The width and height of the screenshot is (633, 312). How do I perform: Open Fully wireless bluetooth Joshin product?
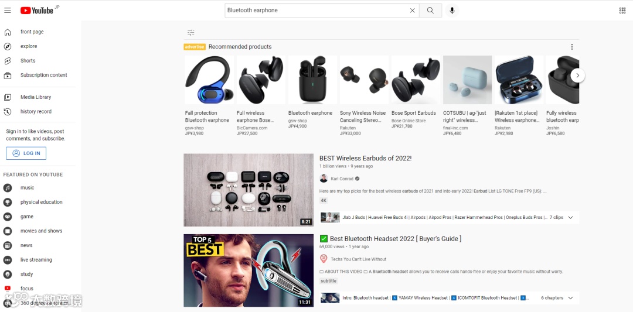point(563,95)
